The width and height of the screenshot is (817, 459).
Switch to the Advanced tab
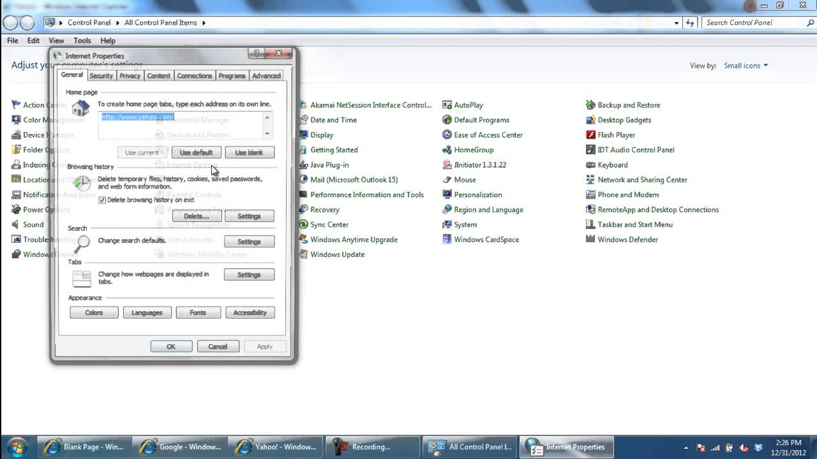(266, 76)
